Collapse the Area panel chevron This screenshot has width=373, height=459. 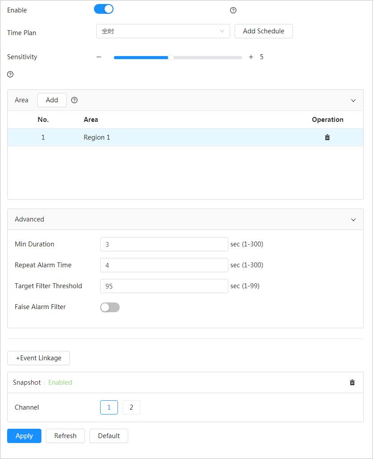[353, 101]
